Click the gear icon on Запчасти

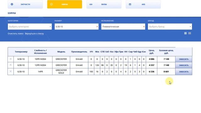point(12,4)
